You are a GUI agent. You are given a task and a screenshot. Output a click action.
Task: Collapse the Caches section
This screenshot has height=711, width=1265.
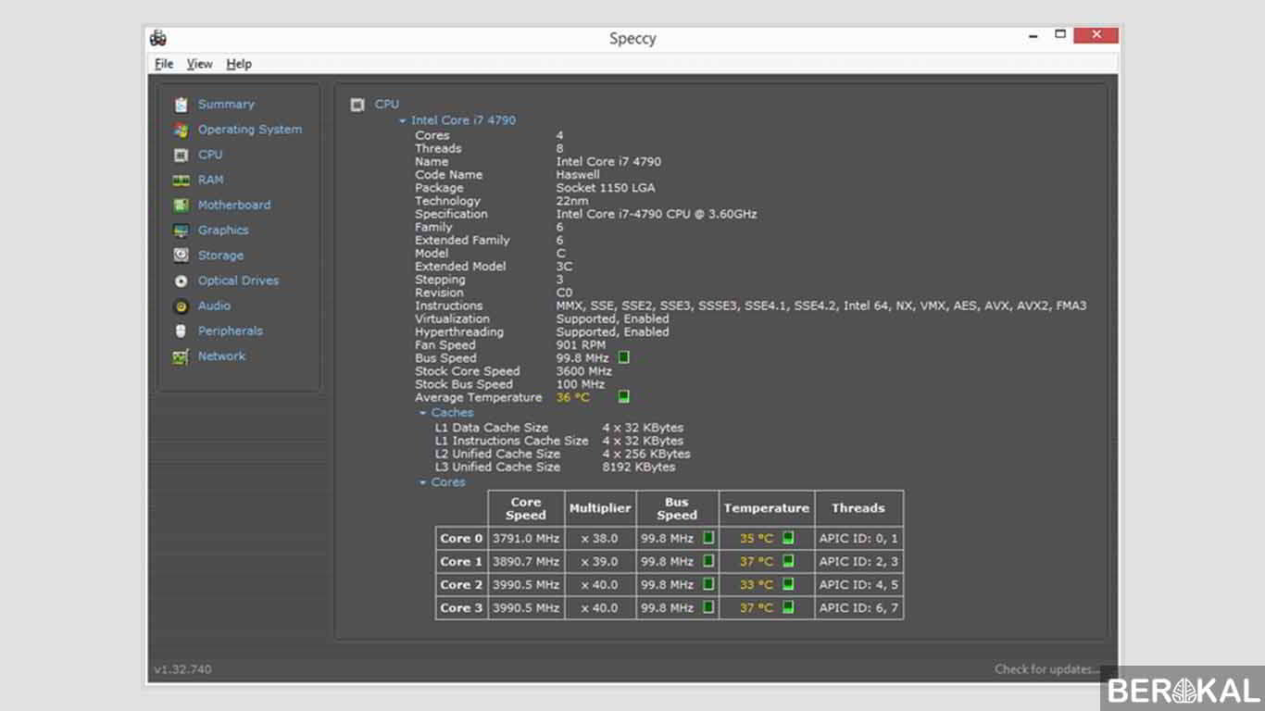coord(422,413)
